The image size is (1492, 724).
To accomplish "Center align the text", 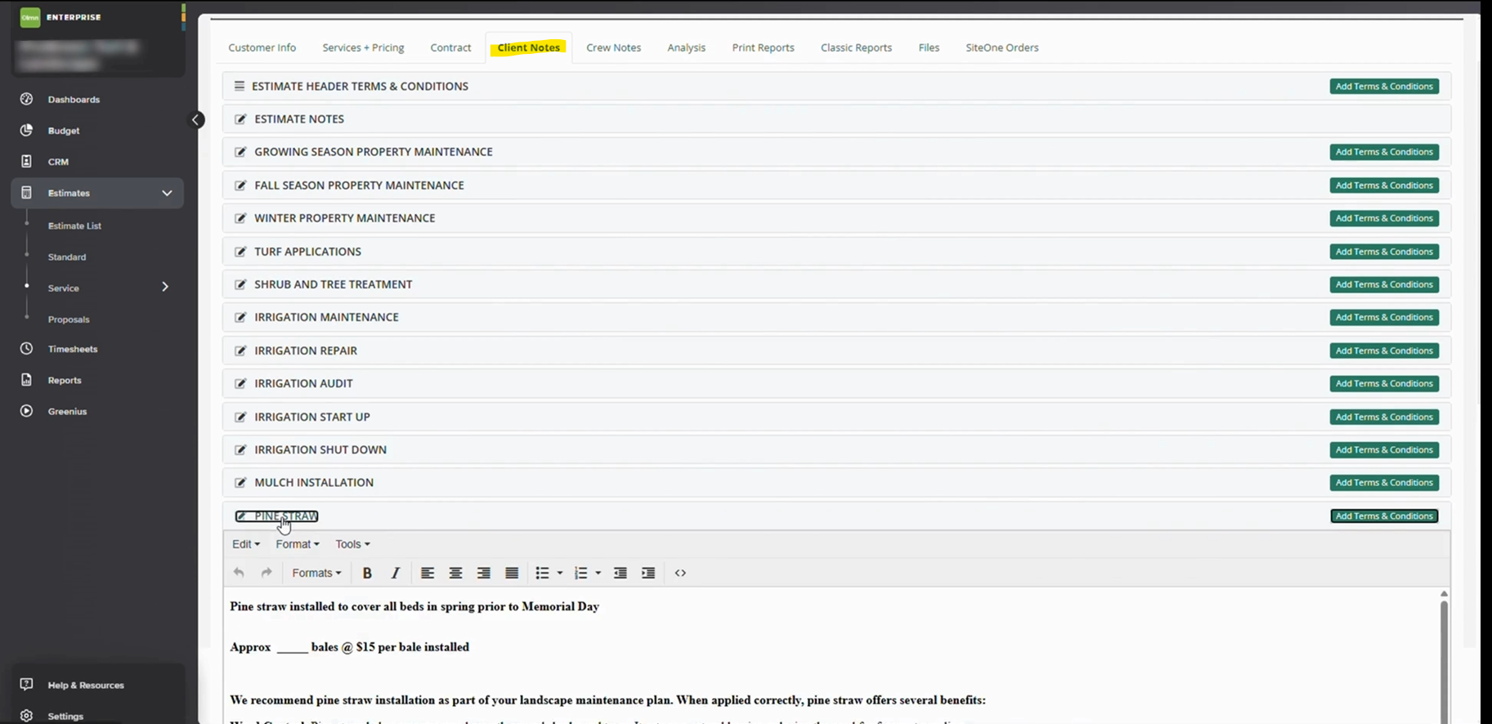I will [x=455, y=573].
